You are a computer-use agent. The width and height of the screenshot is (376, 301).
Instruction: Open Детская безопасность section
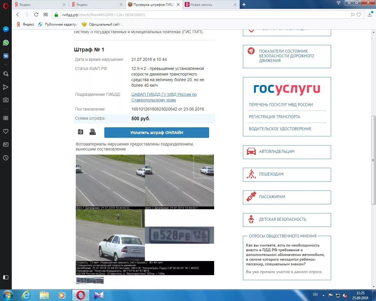click(x=287, y=220)
